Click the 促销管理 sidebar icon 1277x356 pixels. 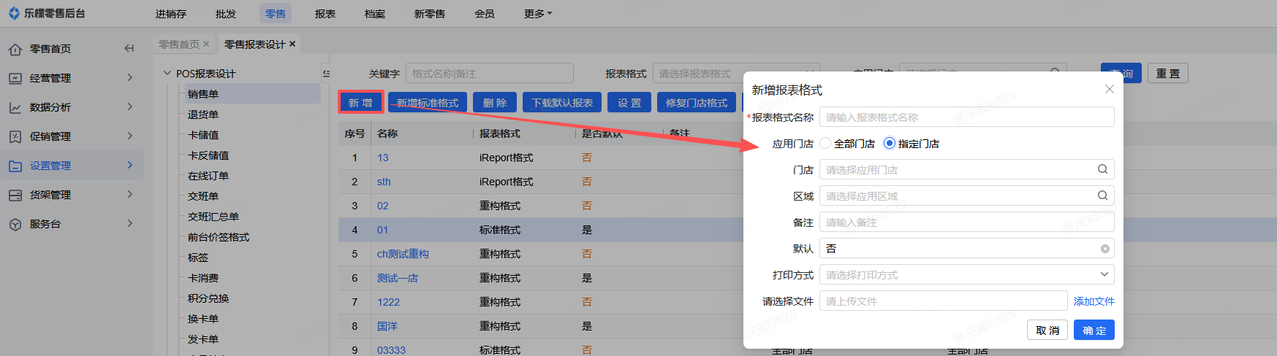(15, 136)
